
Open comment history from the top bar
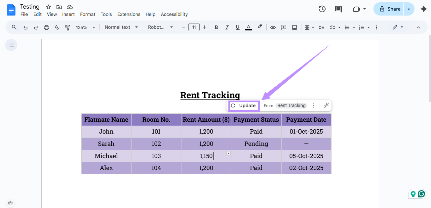pyautogui.click(x=338, y=9)
